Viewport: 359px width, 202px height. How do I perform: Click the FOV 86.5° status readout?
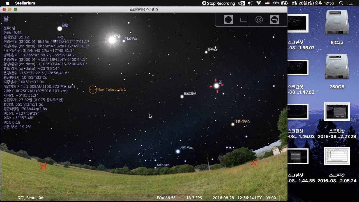[x=166, y=198]
